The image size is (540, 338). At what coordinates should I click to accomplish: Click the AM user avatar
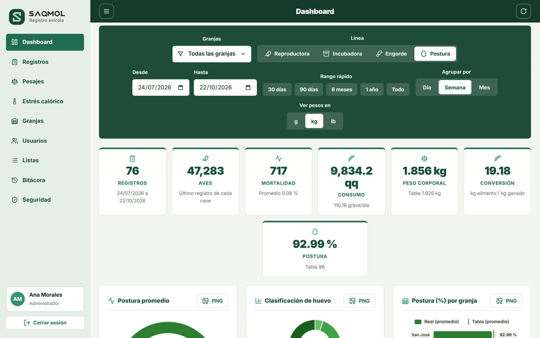coord(18,299)
